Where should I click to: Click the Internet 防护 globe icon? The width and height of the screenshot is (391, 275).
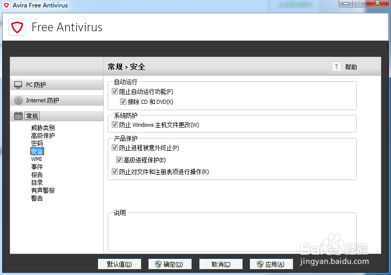pyautogui.click(x=18, y=100)
